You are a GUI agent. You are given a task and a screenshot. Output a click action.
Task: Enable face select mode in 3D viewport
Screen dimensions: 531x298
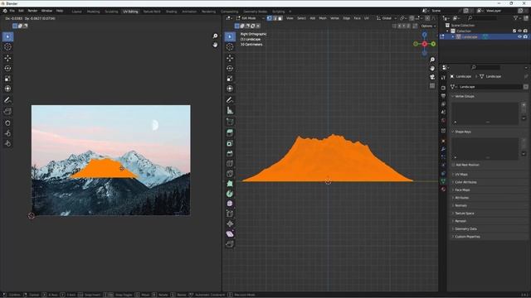tap(280, 18)
